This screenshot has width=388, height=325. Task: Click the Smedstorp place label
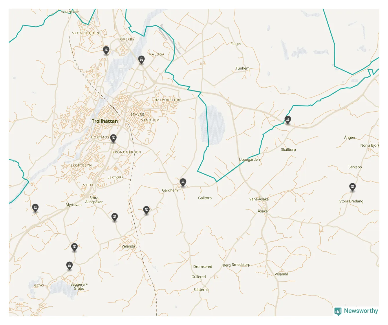(x=241, y=265)
